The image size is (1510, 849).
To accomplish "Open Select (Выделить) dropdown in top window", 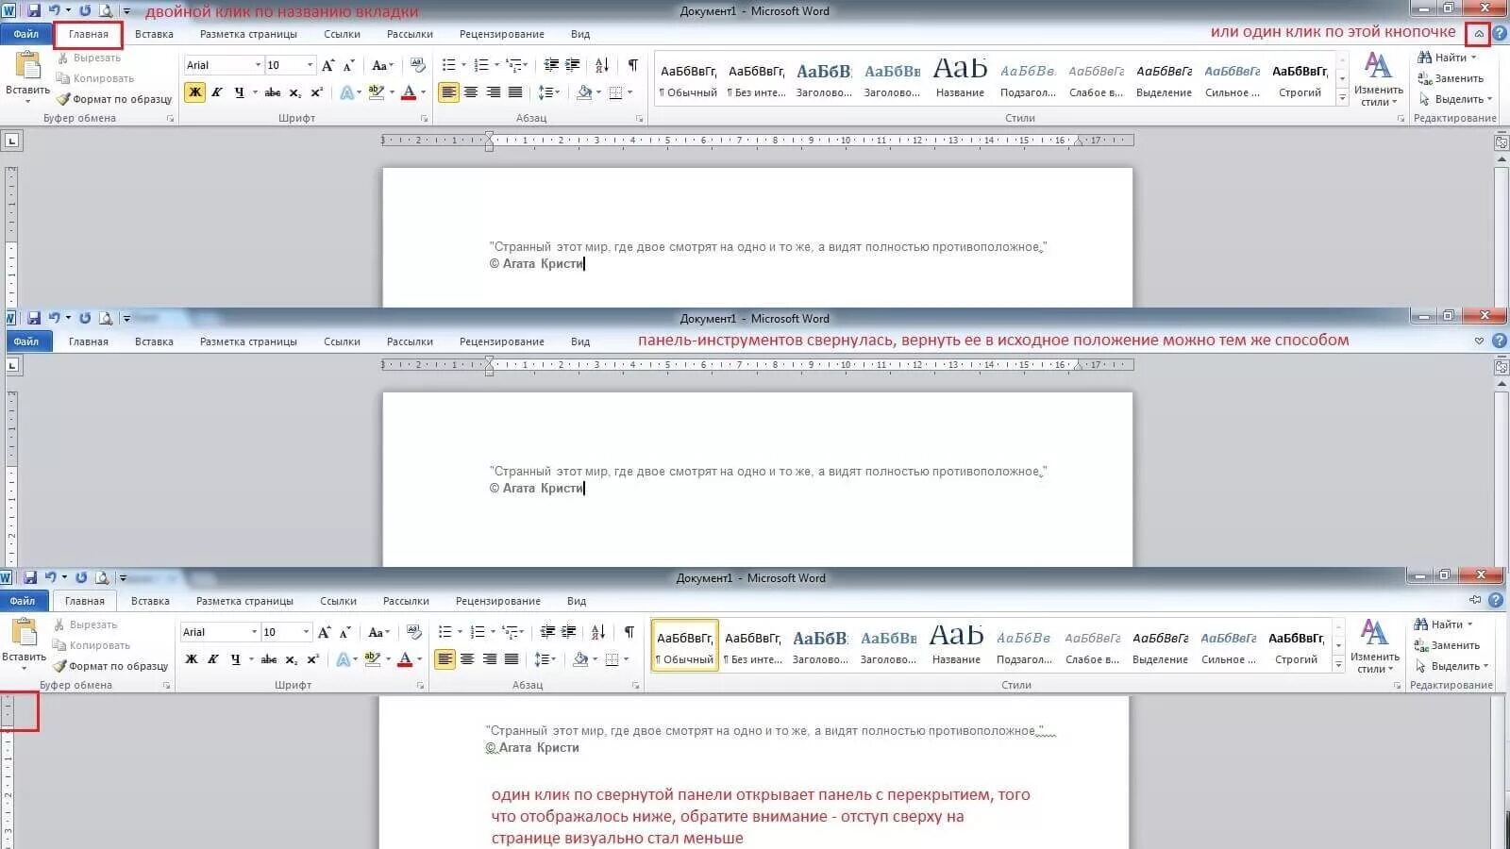I will [1455, 99].
